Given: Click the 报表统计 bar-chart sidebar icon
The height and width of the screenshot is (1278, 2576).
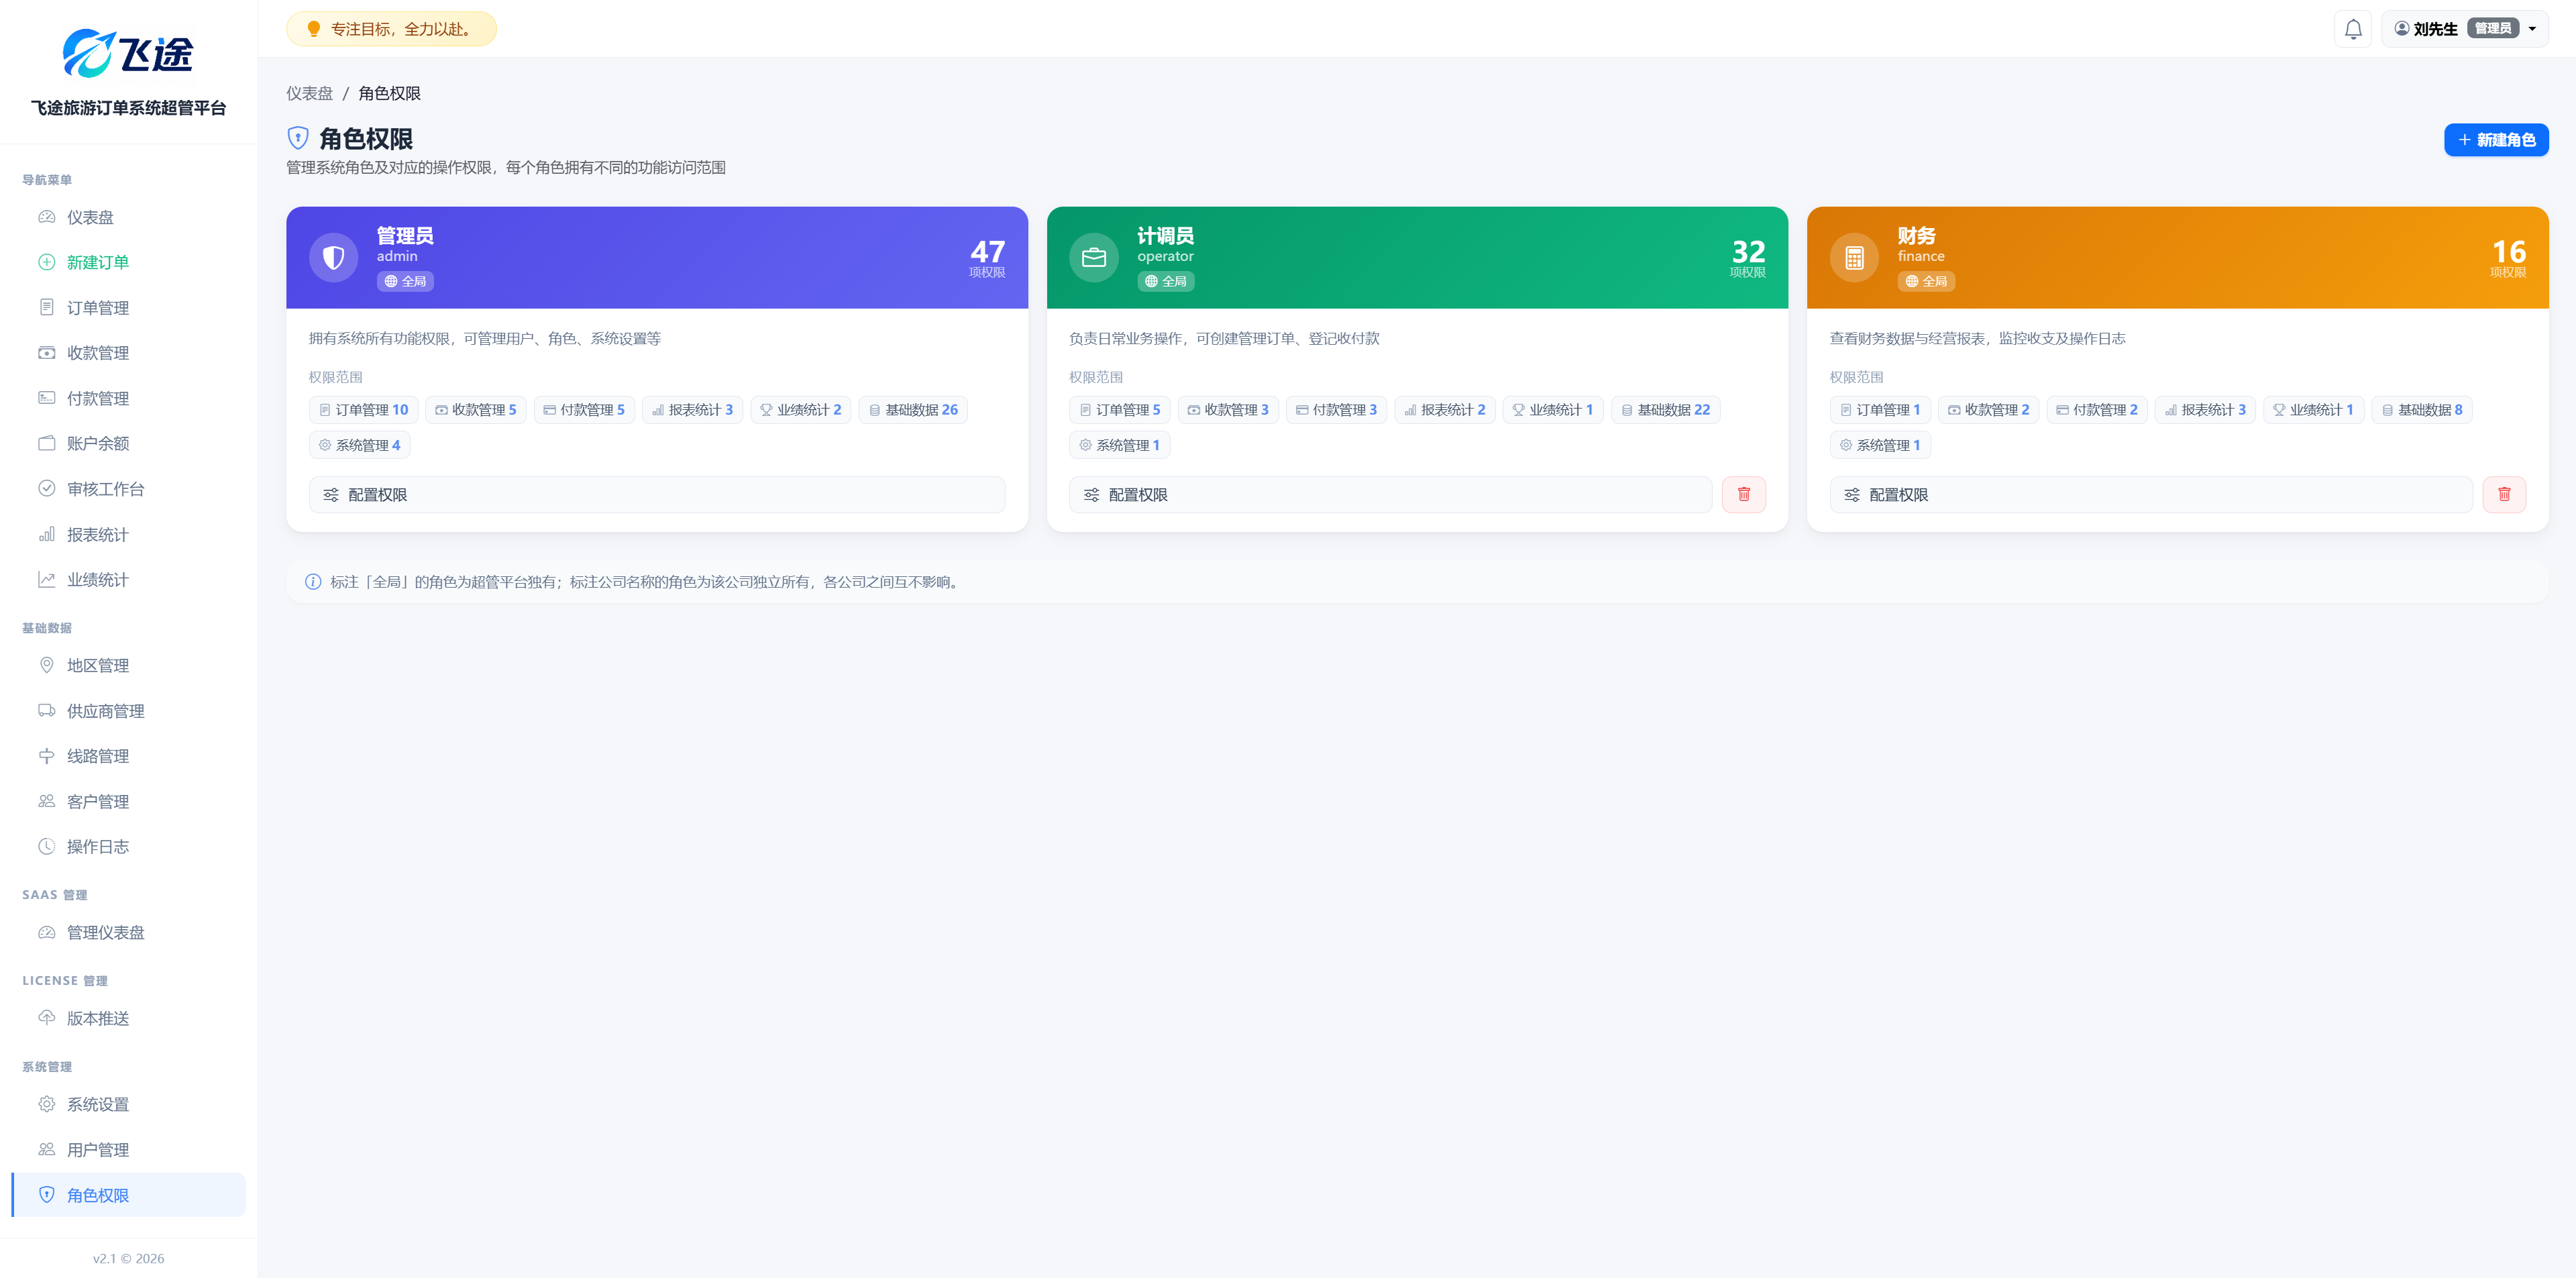Looking at the screenshot, I should 46,534.
